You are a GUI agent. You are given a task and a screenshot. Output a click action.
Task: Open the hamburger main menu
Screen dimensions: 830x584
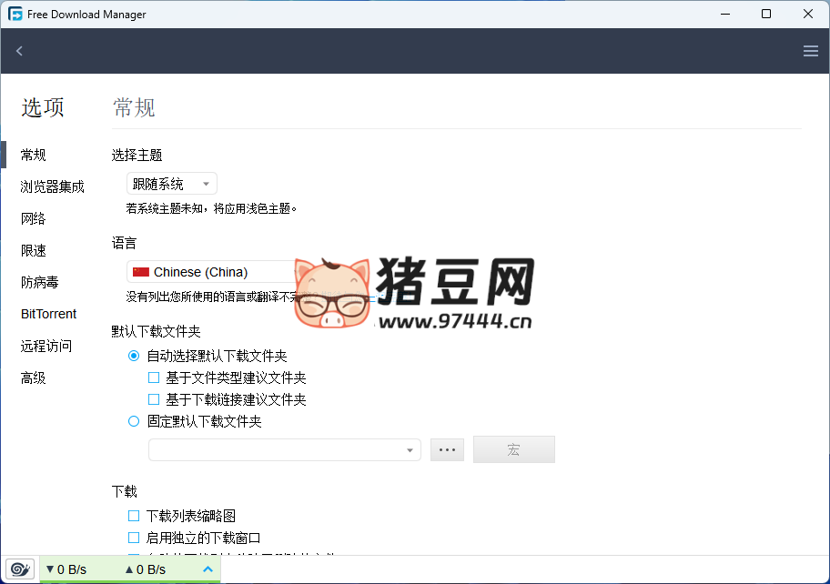tap(811, 51)
